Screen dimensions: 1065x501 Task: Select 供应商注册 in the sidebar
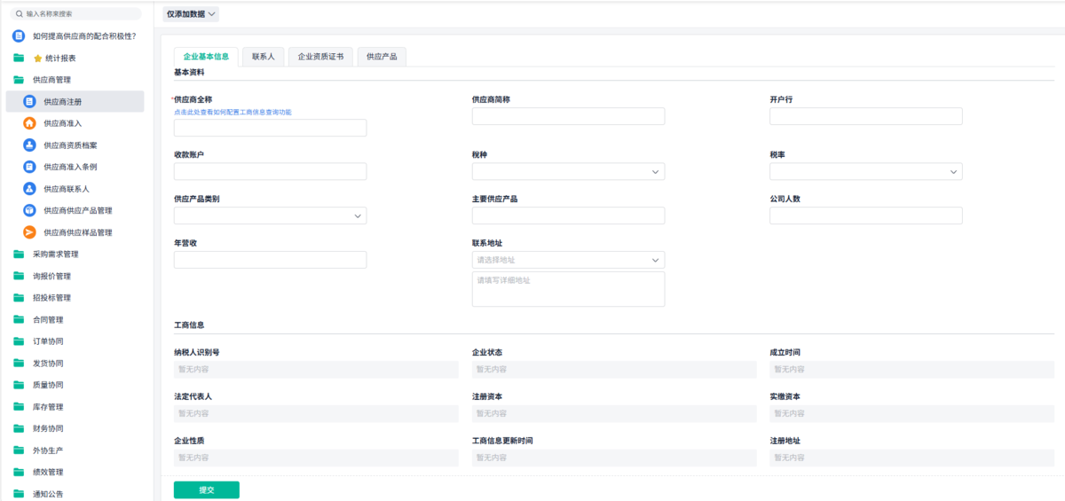(x=75, y=102)
